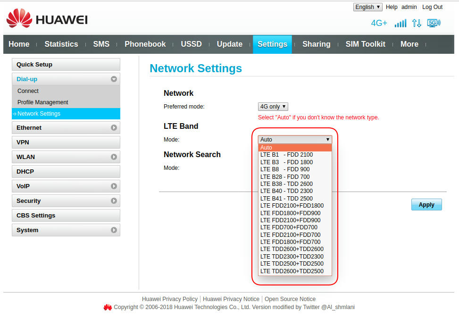Expand the Ethernet menu arrow

114,128
